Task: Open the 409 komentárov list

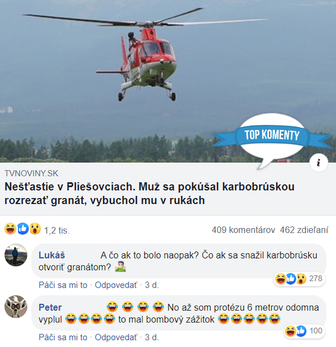Action: 243,230
